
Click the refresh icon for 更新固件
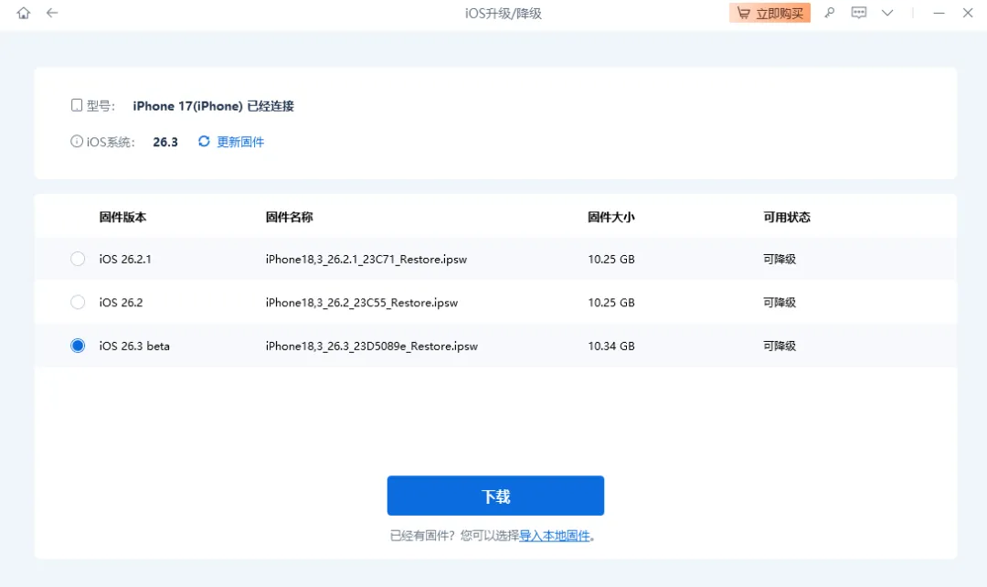click(204, 141)
